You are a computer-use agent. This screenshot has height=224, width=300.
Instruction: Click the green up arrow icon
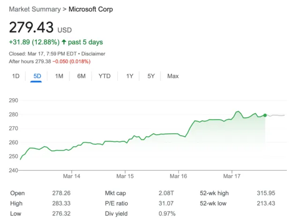[63, 42]
